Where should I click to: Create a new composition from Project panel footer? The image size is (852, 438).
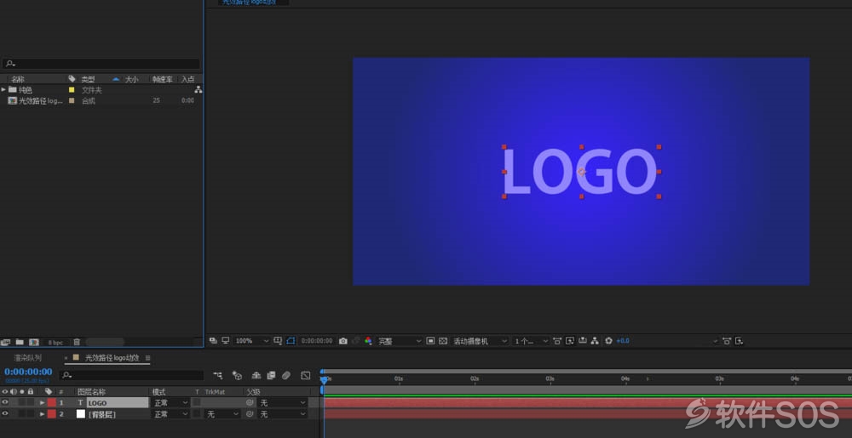tap(34, 342)
